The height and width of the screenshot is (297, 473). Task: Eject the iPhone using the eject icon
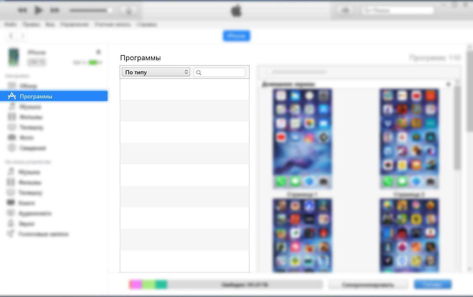(98, 52)
